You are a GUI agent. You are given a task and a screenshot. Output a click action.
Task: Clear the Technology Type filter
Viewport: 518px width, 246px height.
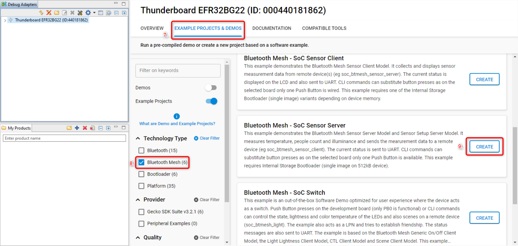pyautogui.click(x=207, y=138)
